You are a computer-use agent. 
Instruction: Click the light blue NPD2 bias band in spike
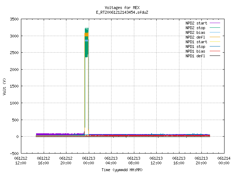pyautogui.click(x=87, y=41)
